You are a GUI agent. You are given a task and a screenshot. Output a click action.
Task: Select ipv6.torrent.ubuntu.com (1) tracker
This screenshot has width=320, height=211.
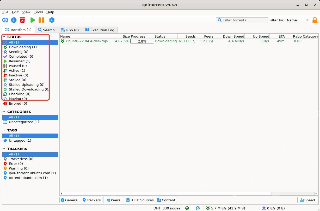(x=32, y=173)
